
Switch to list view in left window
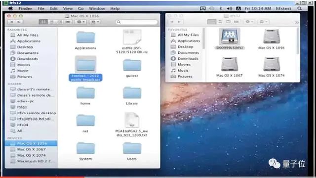coord(51,22)
